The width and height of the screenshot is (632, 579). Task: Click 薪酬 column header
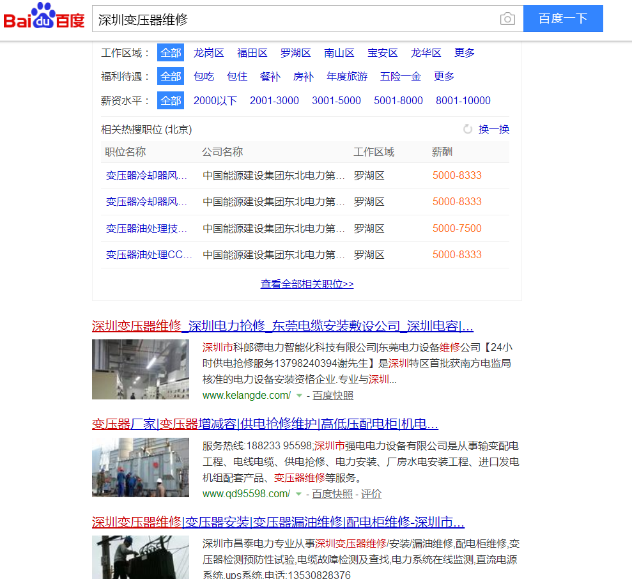pyautogui.click(x=442, y=152)
